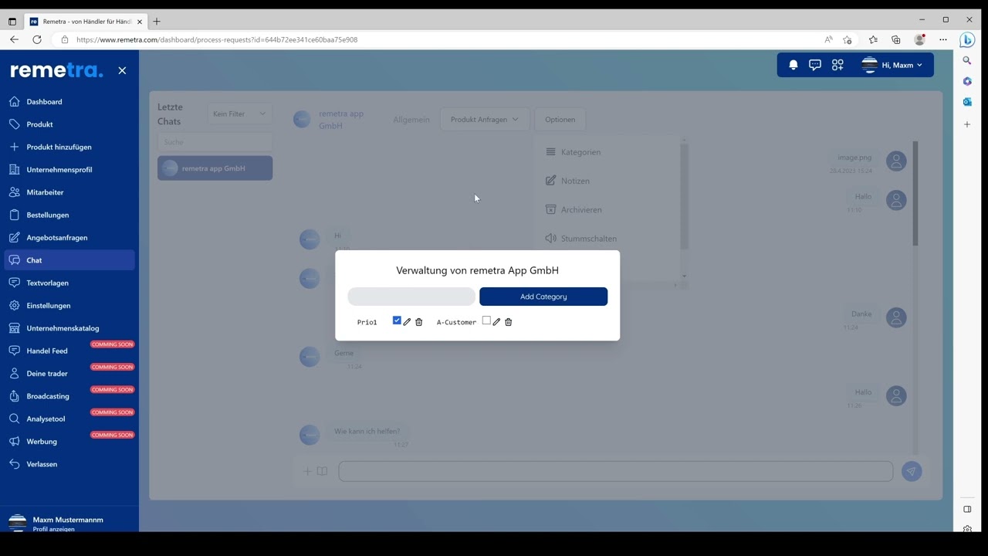Image resolution: width=988 pixels, height=556 pixels.
Task: Delete the A-Customer category trash icon
Action: pyautogui.click(x=509, y=322)
